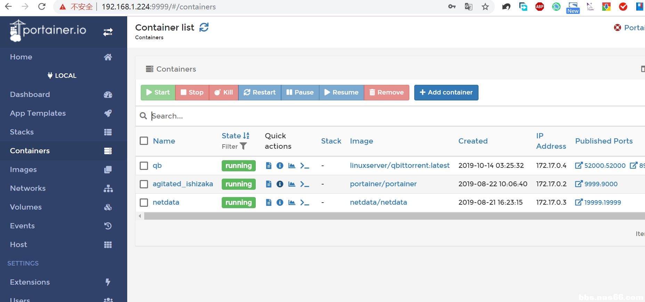Sort by Published Ports column header
The image size is (645, 302).
(x=604, y=141)
